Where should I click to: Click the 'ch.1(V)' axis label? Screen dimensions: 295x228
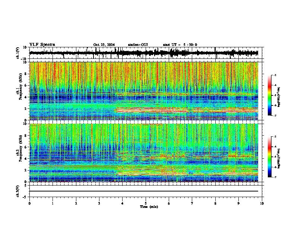point(18,53)
